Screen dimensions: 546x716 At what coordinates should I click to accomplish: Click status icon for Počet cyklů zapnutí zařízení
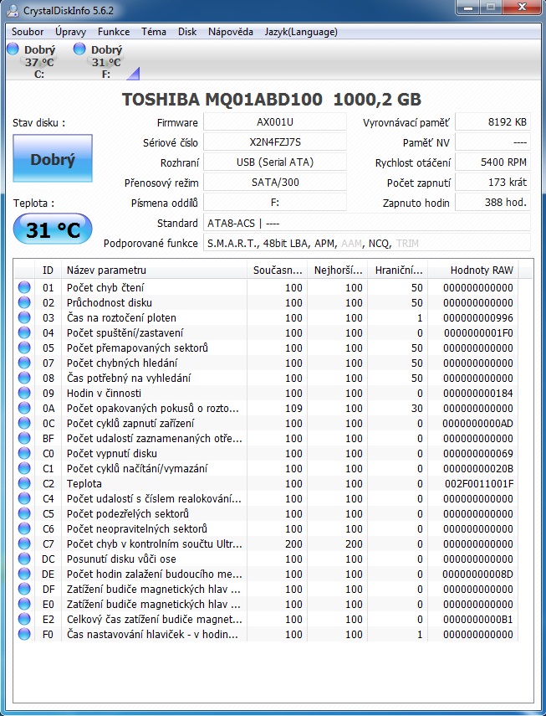click(24, 423)
